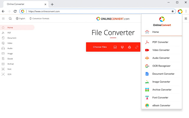Click the OnlineConvert logo in popup

162,22
